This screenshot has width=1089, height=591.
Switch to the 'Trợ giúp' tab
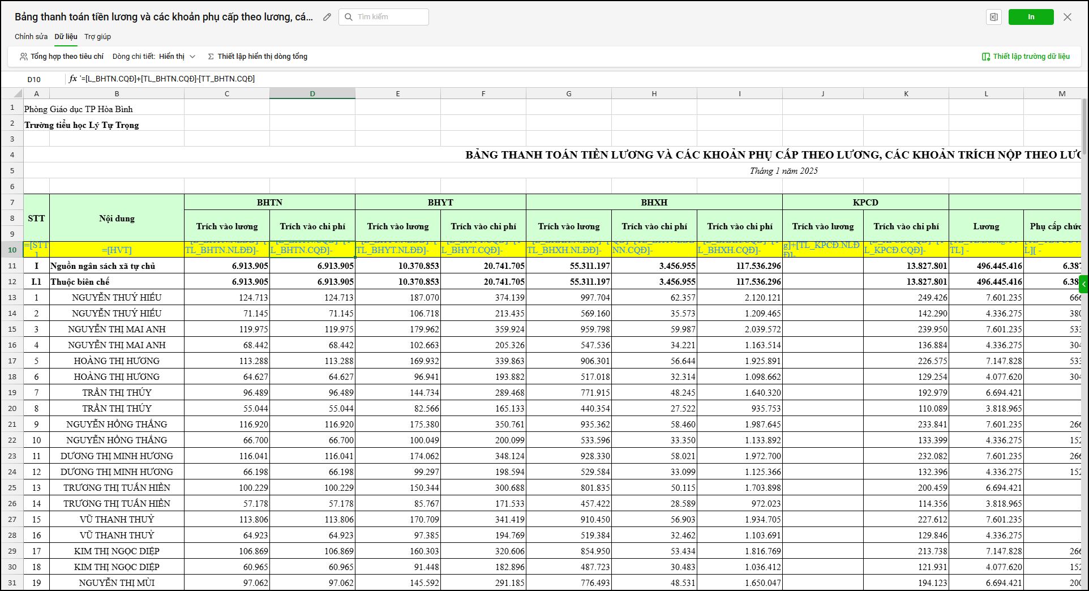click(x=97, y=37)
